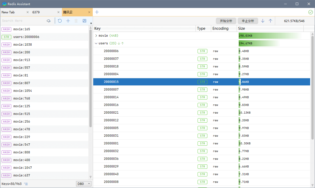Click the green connection status check icon
This screenshot has width=315, height=188.
[311, 12]
